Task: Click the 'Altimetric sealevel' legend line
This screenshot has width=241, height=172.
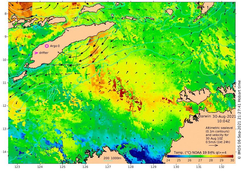Action: click(x=219, y=128)
